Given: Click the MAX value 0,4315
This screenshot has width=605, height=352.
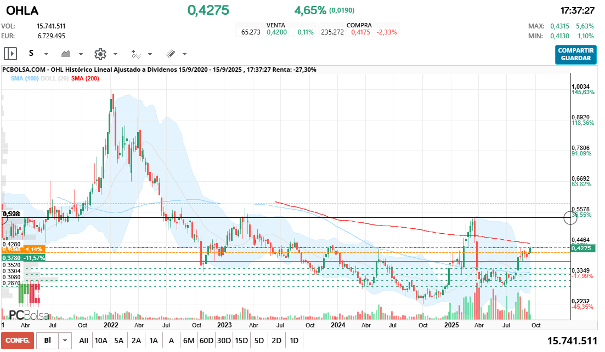Looking at the screenshot, I should tap(559, 26).
